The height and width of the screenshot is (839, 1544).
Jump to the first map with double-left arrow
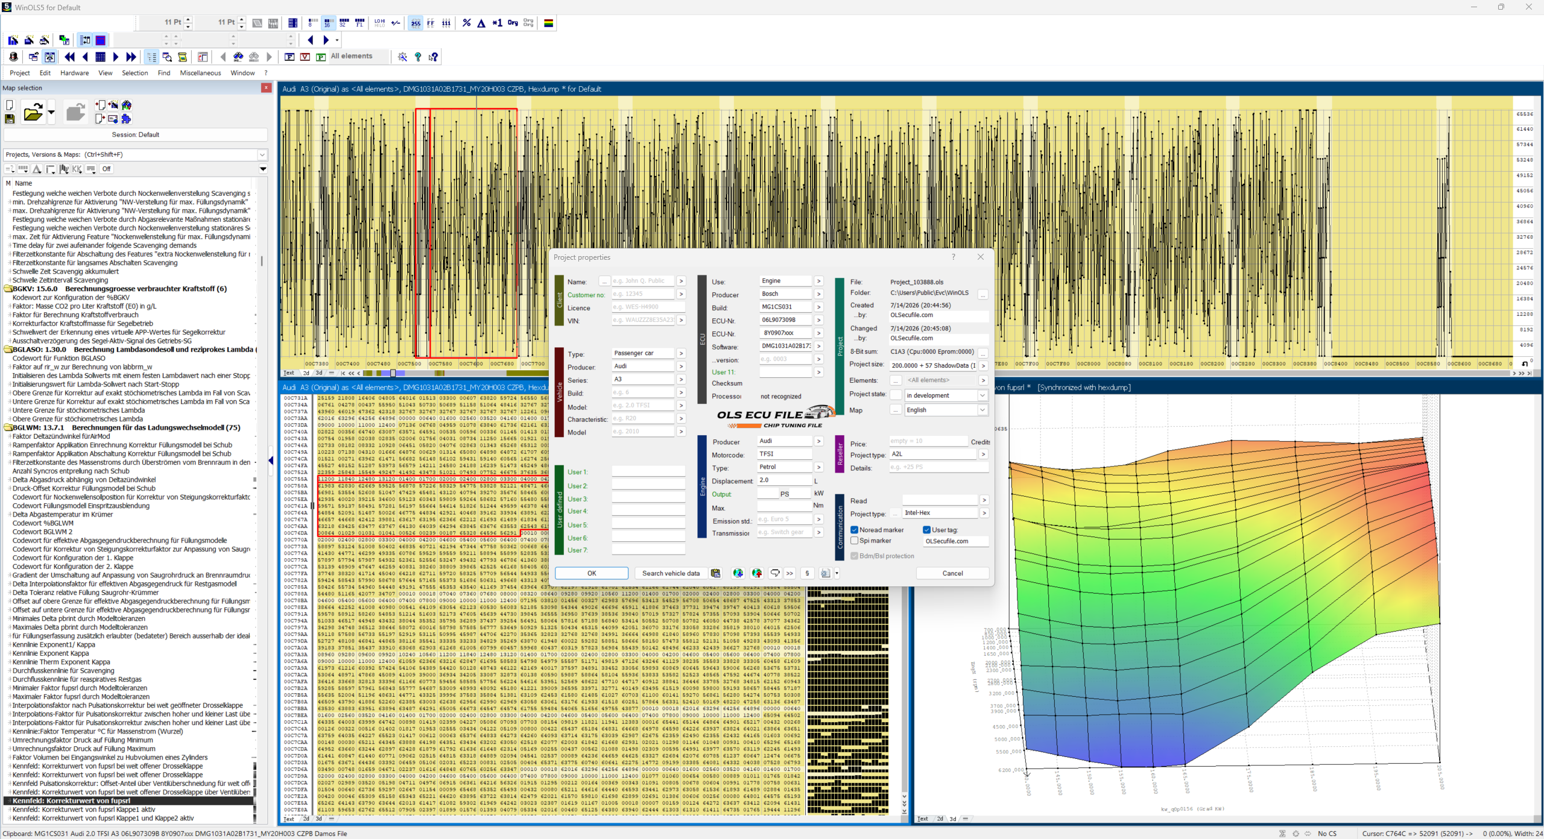pos(70,57)
